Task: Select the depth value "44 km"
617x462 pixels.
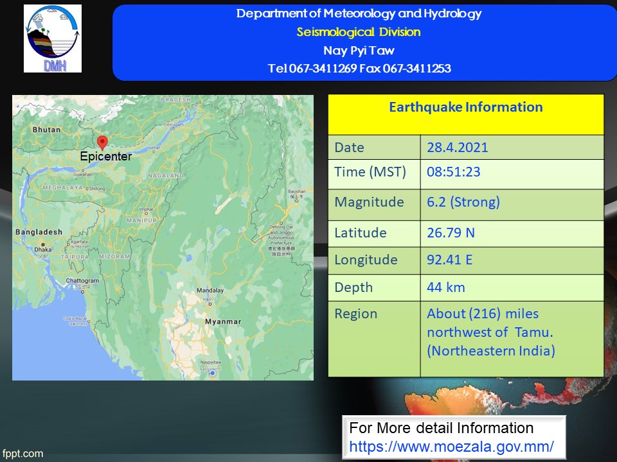Action: pyautogui.click(x=446, y=287)
